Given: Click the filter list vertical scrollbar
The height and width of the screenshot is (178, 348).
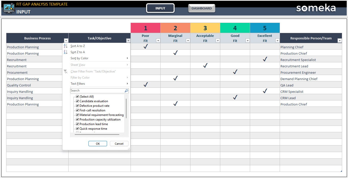Looking at the screenshot, I should (x=126, y=108).
